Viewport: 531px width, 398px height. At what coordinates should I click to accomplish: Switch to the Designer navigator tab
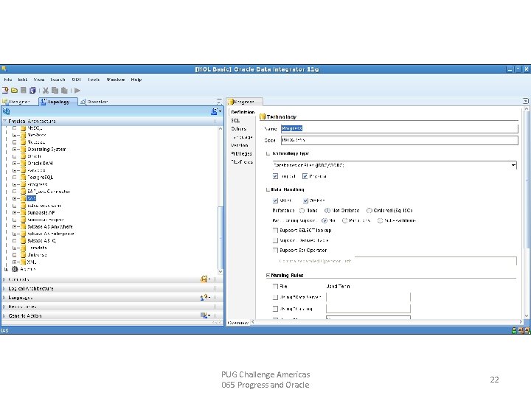[19, 102]
